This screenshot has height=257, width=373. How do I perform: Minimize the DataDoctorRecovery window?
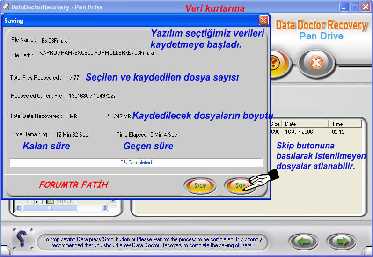[x=344, y=7]
